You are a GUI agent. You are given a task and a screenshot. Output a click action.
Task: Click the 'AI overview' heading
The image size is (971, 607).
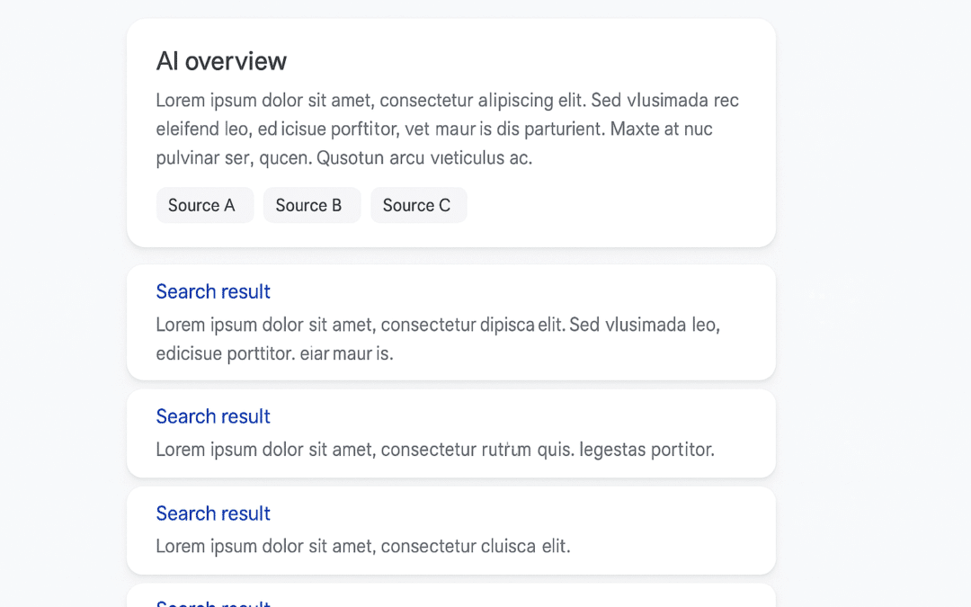tap(221, 61)
